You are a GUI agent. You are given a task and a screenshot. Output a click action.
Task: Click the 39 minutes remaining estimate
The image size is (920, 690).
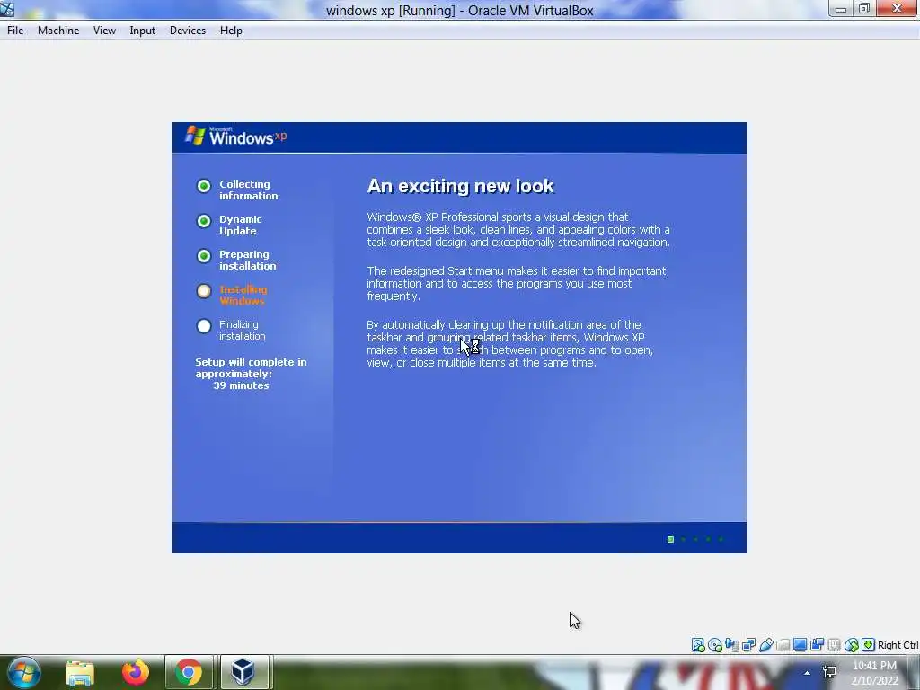point(241,385)
